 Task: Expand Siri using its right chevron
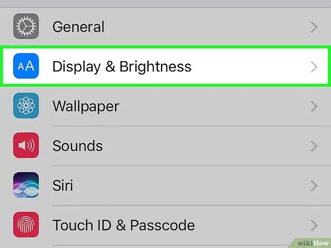[314, 186]
